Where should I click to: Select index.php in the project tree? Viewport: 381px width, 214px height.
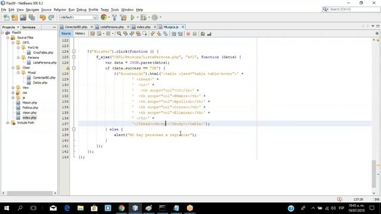(x=29, y=118)
